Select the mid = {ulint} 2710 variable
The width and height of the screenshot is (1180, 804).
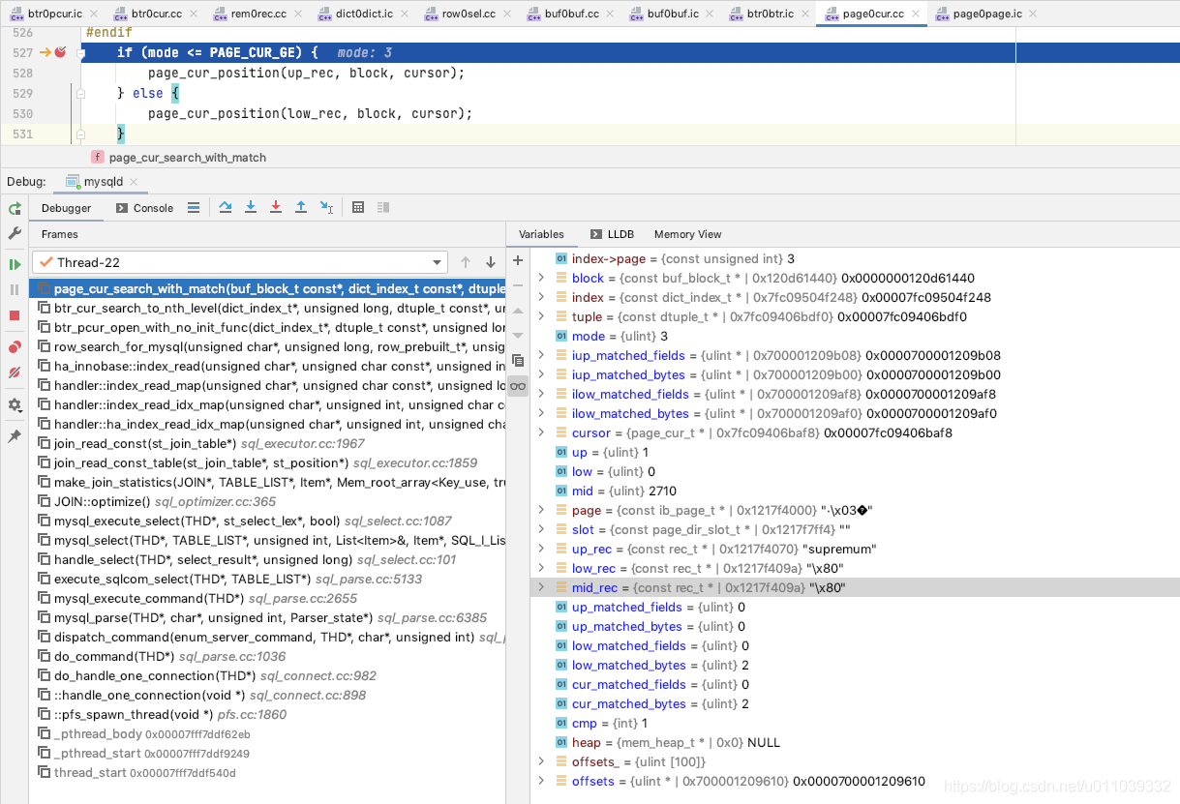click(x=855, y=491)
